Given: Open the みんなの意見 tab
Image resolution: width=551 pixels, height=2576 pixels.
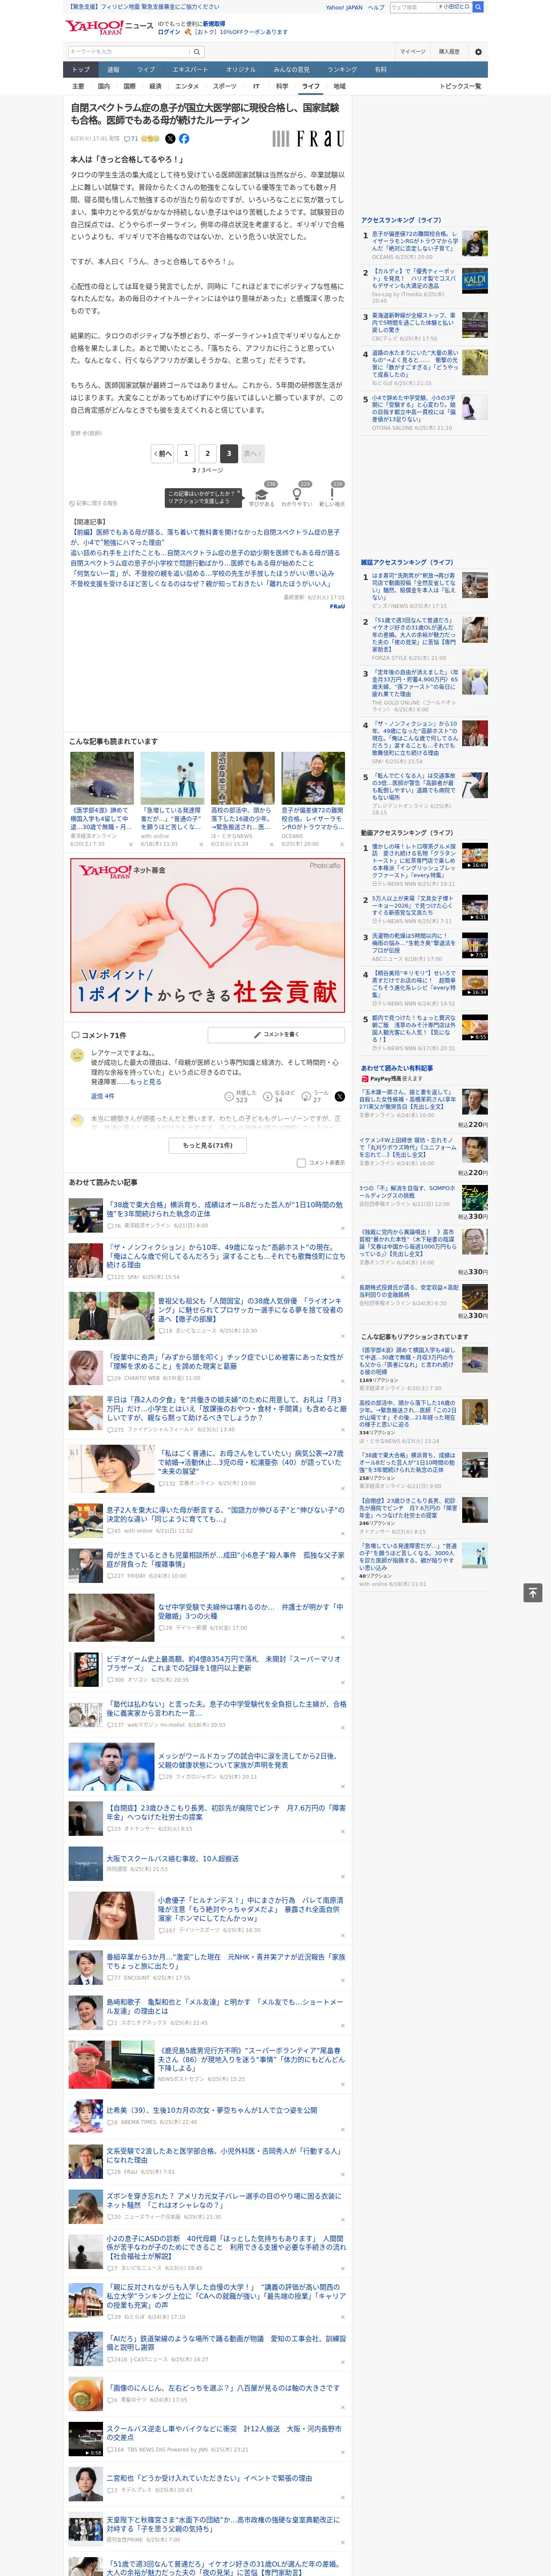Looking at the screenshot, I should point(292,70).
